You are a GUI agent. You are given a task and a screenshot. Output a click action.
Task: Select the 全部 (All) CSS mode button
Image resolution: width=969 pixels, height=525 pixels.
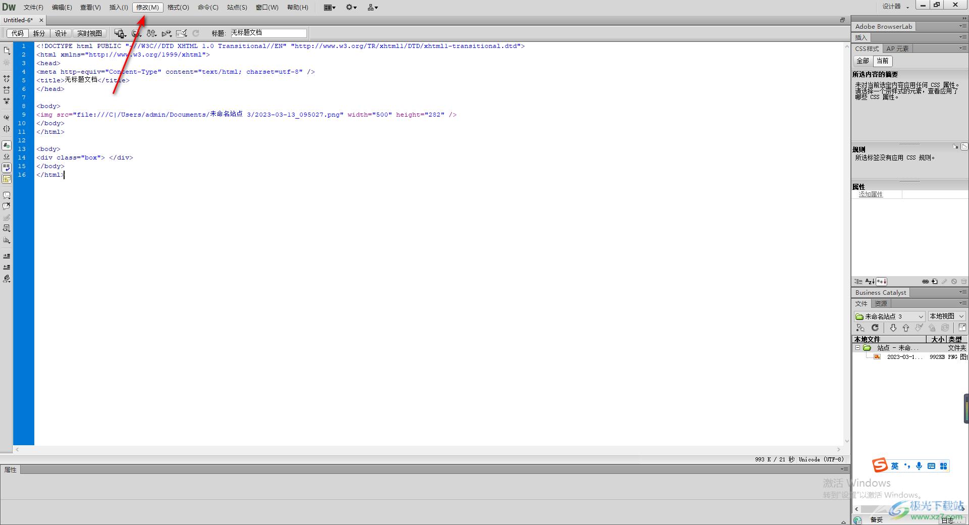(x=863, y=61)
